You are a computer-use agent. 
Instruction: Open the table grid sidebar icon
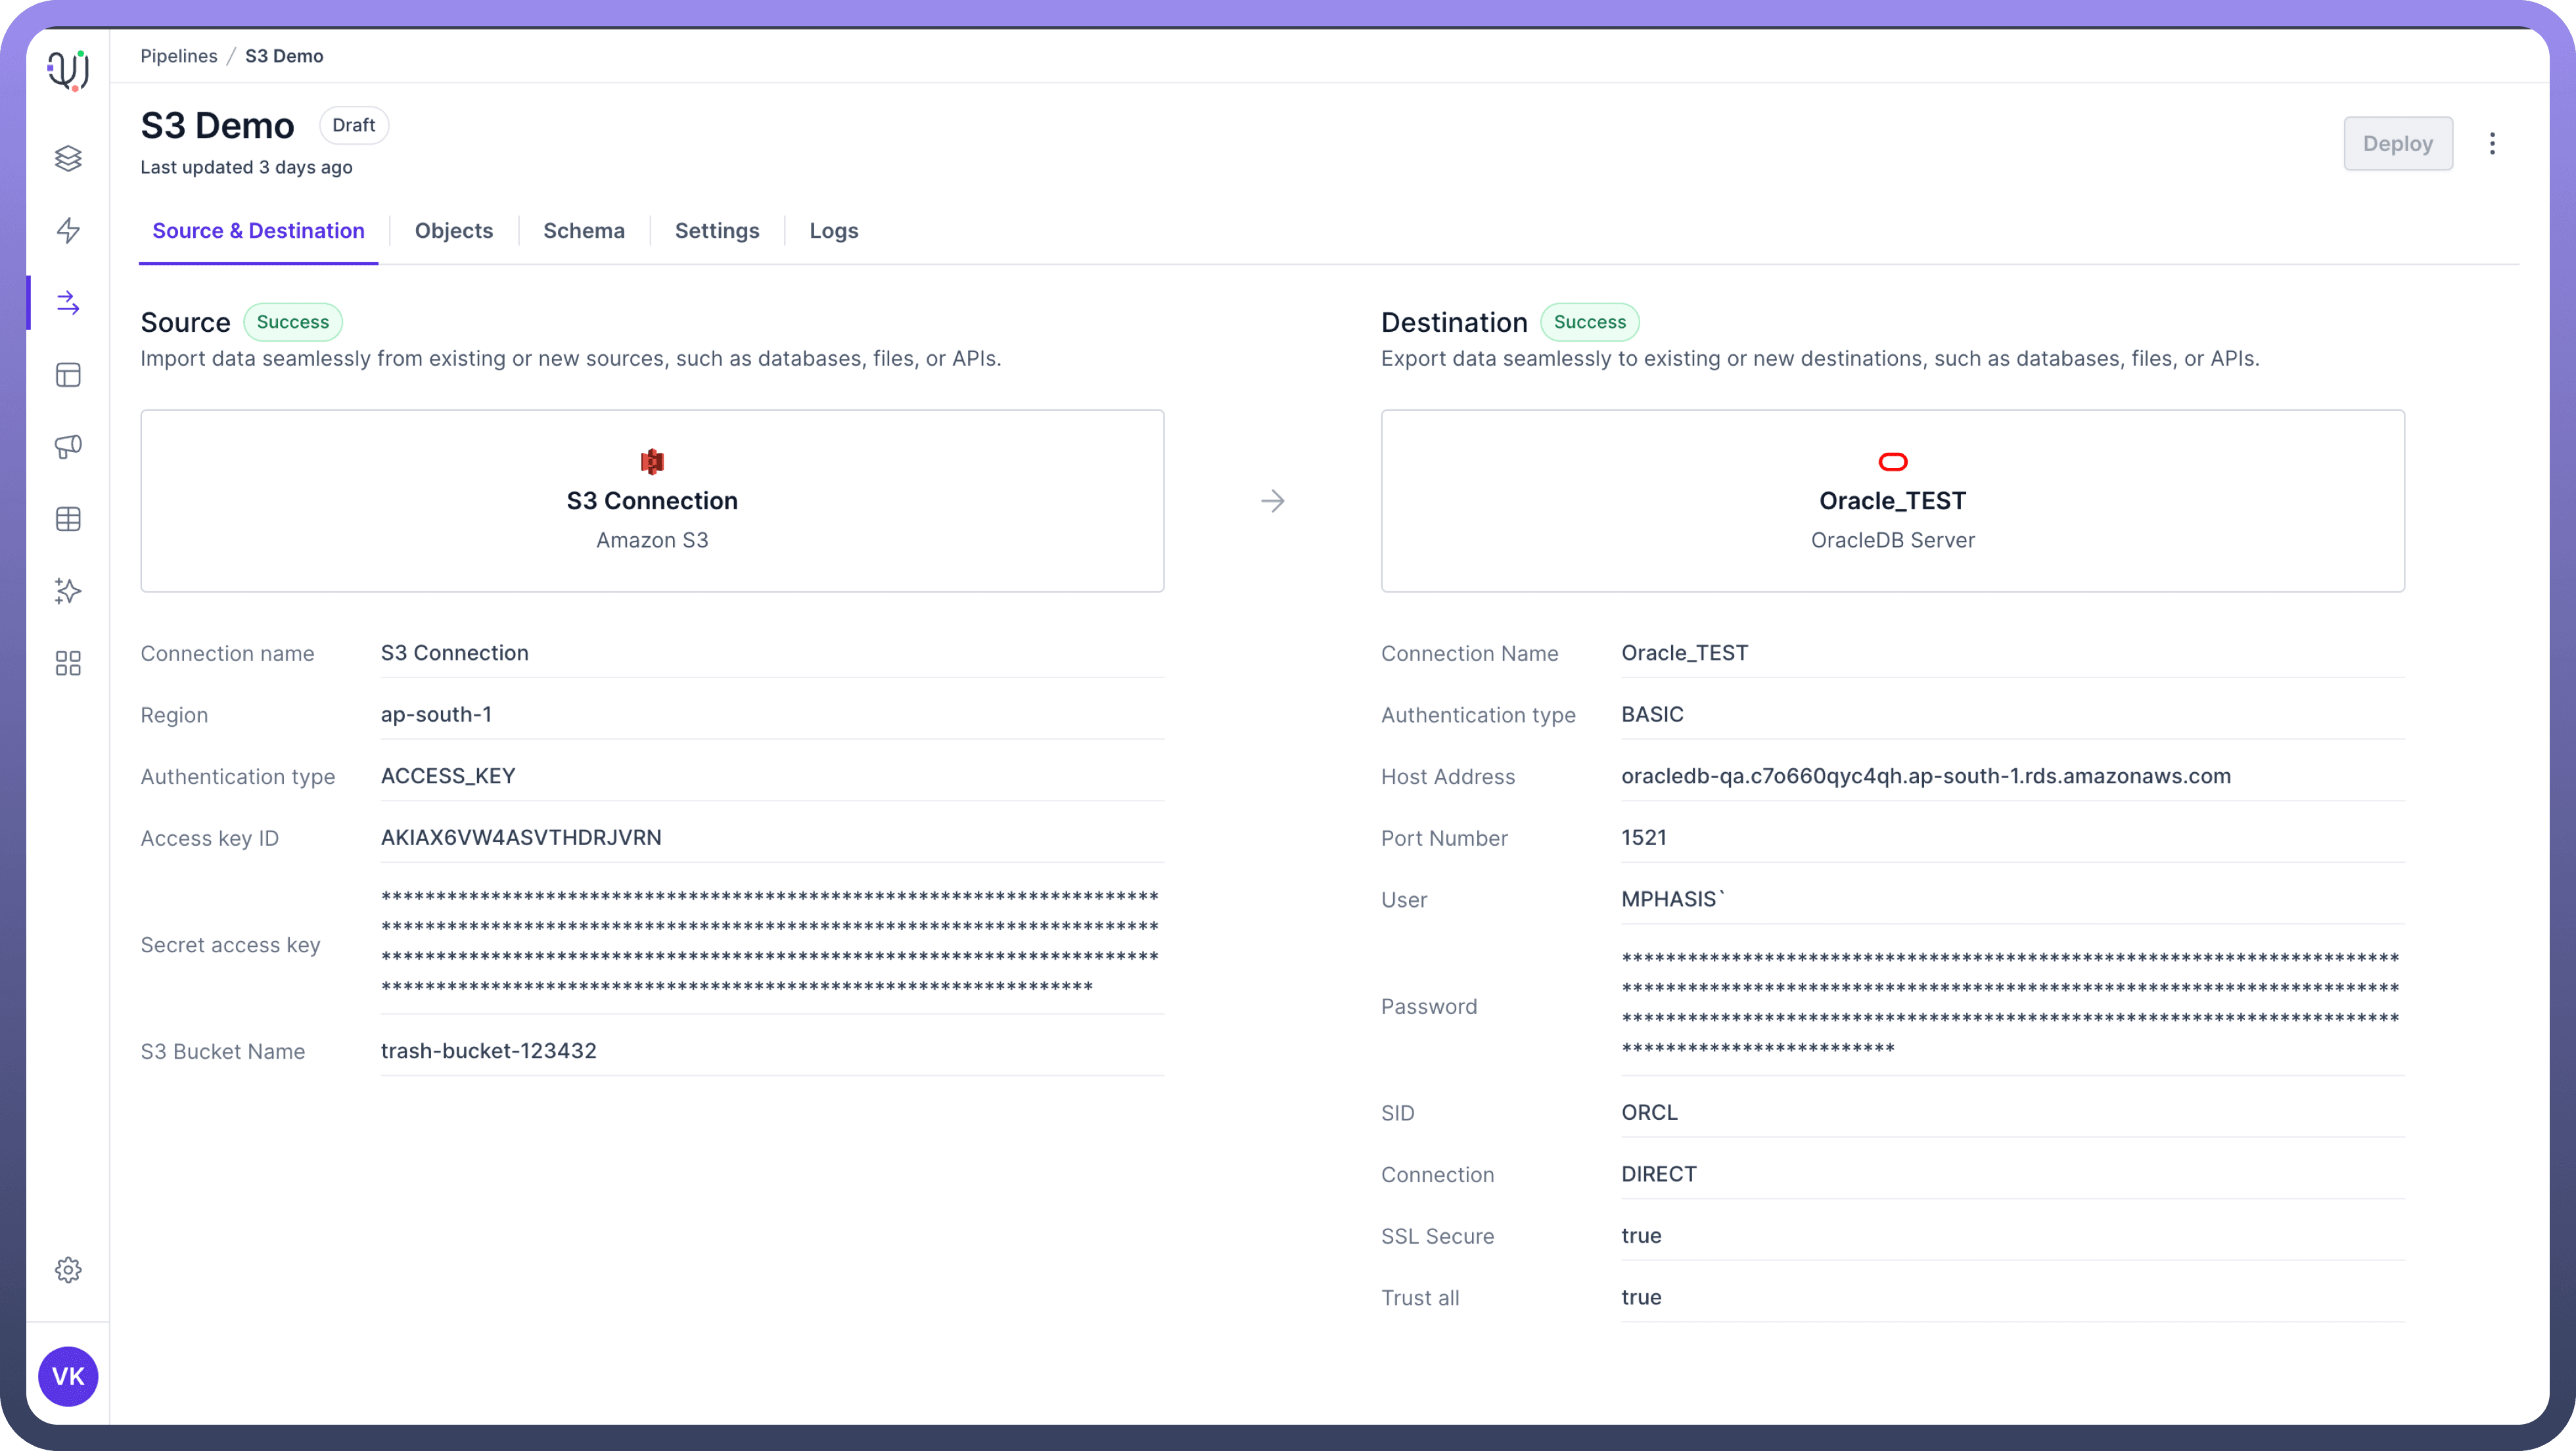(x=68, y=519)
